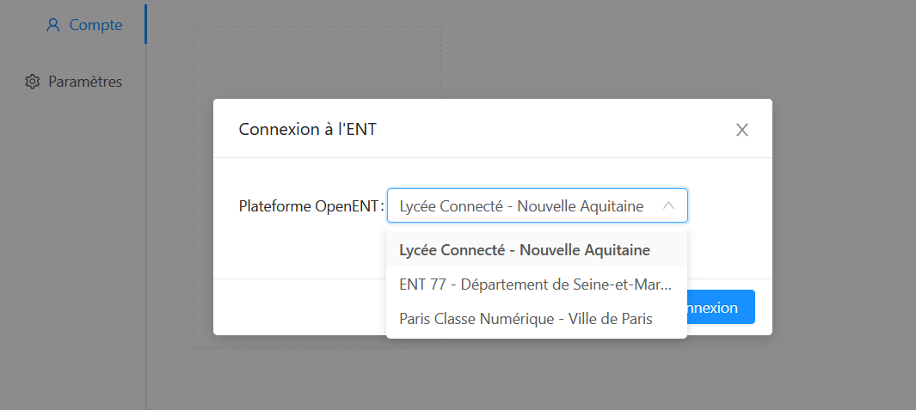Click the user icon beside Compte
The image size is (916, 410).
(53, 25)
